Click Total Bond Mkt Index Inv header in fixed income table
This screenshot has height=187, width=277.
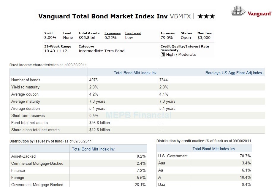point(135,73)
